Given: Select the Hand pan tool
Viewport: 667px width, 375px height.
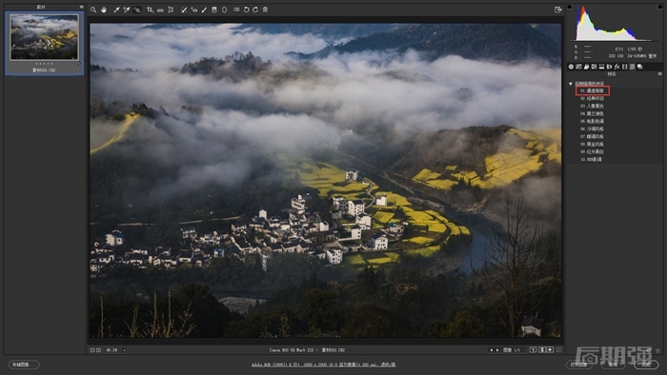Looking at the screenshot, I should click(104, 10).
